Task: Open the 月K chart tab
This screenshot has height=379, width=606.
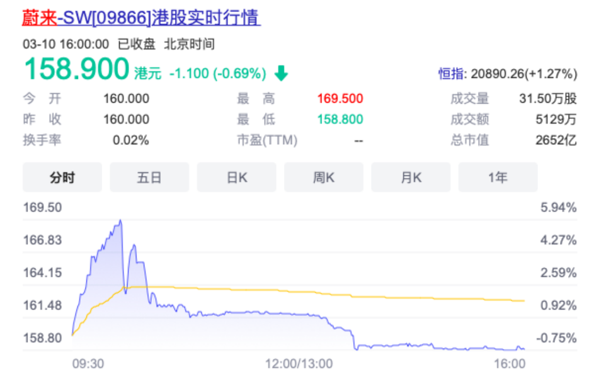Action: (x=411, y=178)
